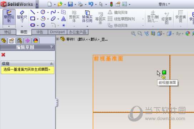194x129 pixels.
Task: Open the dropdown arrow beside the Line tool
Action: tap(38, 12)
